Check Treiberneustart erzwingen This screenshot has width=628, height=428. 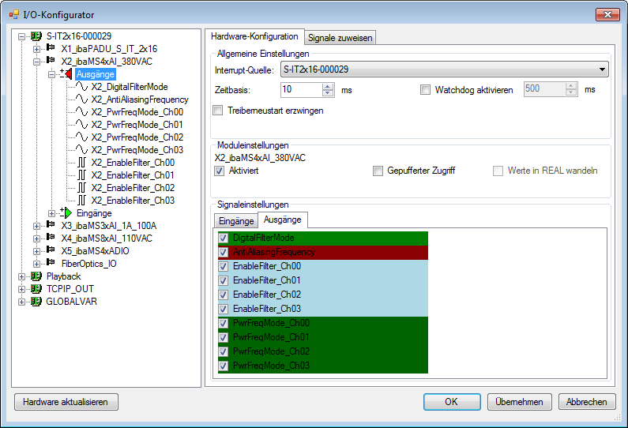(x=218, y=111)
